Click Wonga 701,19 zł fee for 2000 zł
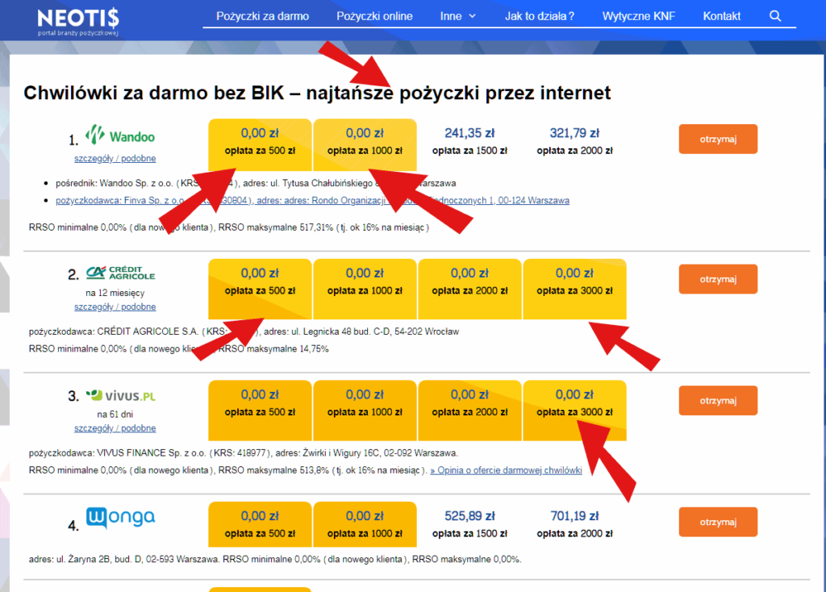826x592 pixels. point(574,524)
